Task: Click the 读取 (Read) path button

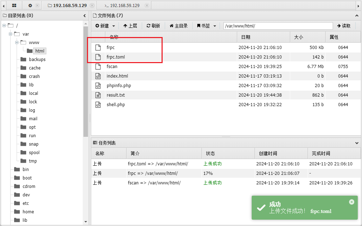Action: [x=344, y=26]
